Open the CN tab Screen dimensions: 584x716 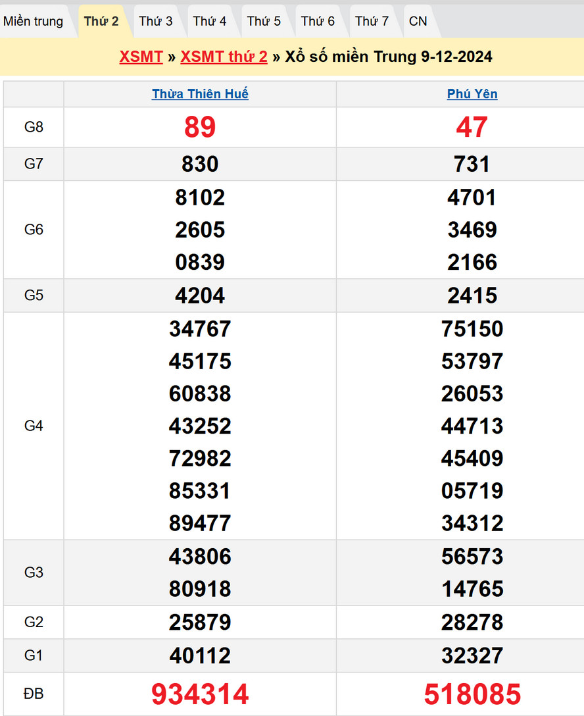coord(418,21)
